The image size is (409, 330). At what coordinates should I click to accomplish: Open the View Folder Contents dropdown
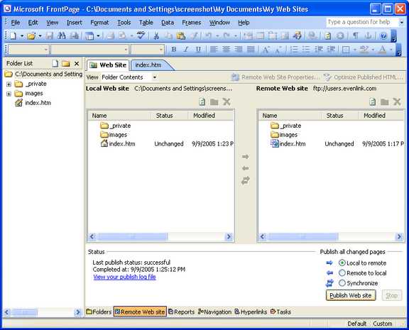(155, 77)
